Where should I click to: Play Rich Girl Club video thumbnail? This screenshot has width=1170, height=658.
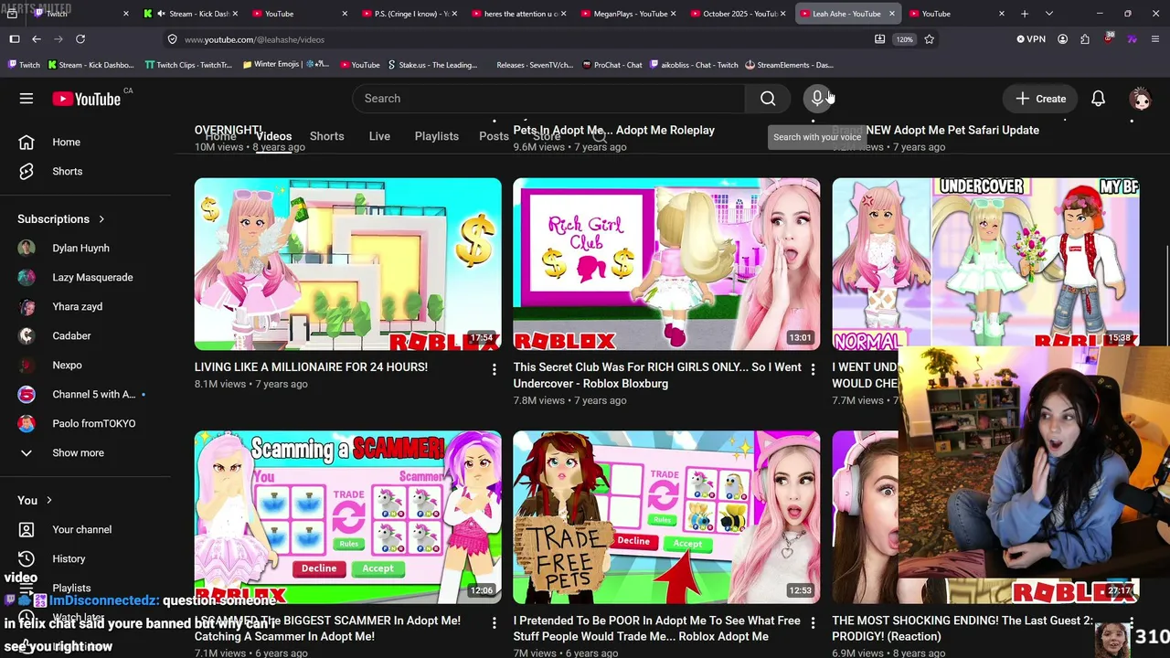click(x=666, y=264)
